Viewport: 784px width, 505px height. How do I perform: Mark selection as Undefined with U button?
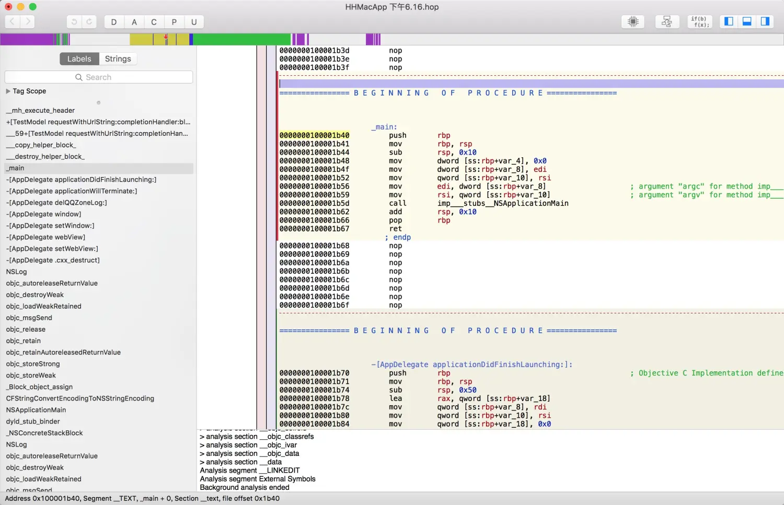[194, 22]
